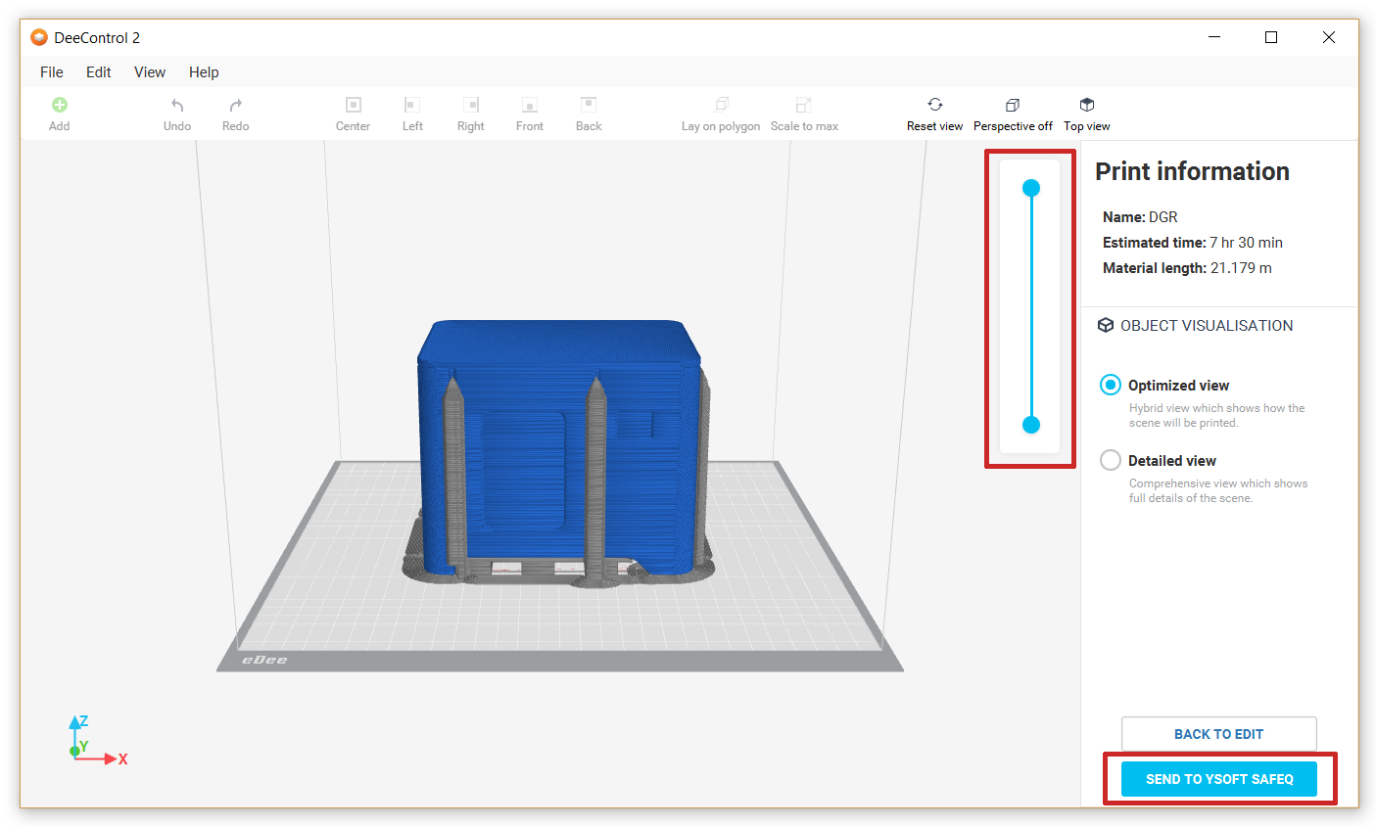Open the File menu
Screen dimensions: 1376x827
click(x=52, y=72)
